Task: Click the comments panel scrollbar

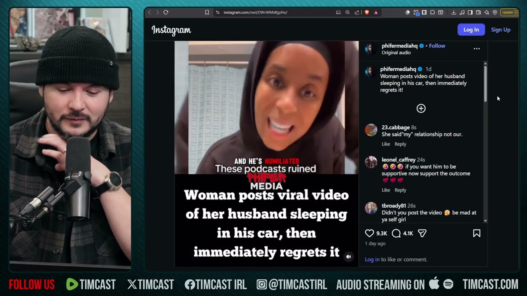Action: 485,82
